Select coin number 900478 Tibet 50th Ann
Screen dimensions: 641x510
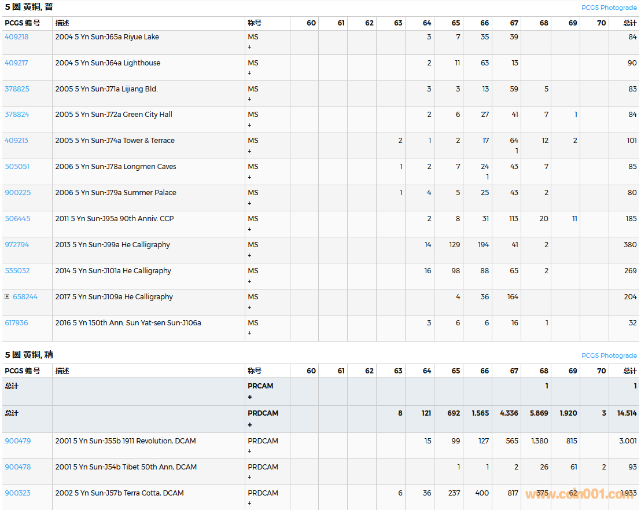17,467
